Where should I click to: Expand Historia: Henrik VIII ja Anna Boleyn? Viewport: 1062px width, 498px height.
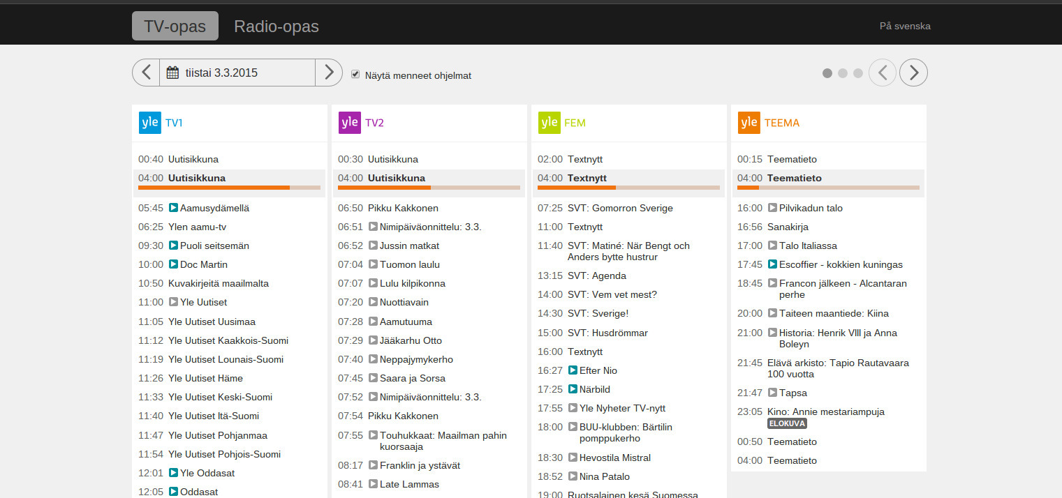pyautogui.click(x=838, y=338)
